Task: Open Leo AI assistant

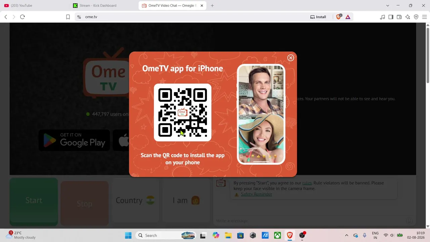Action: pos(407,17)
